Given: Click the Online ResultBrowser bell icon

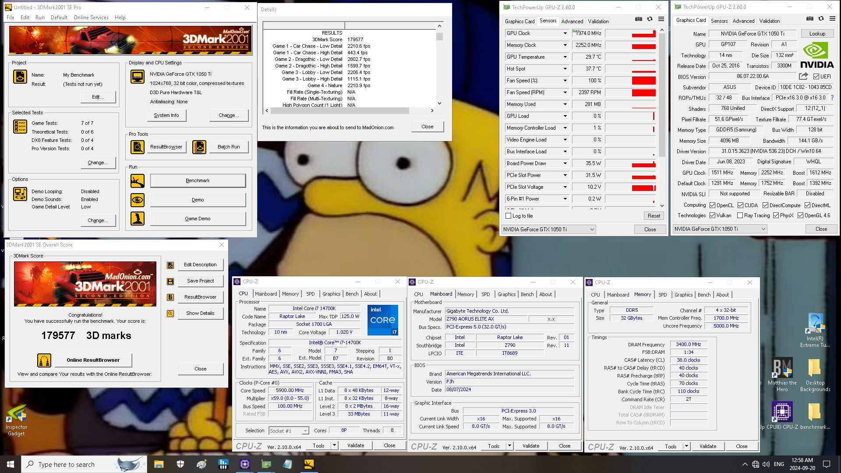Looking at the screenshot, I should [44, 360].
